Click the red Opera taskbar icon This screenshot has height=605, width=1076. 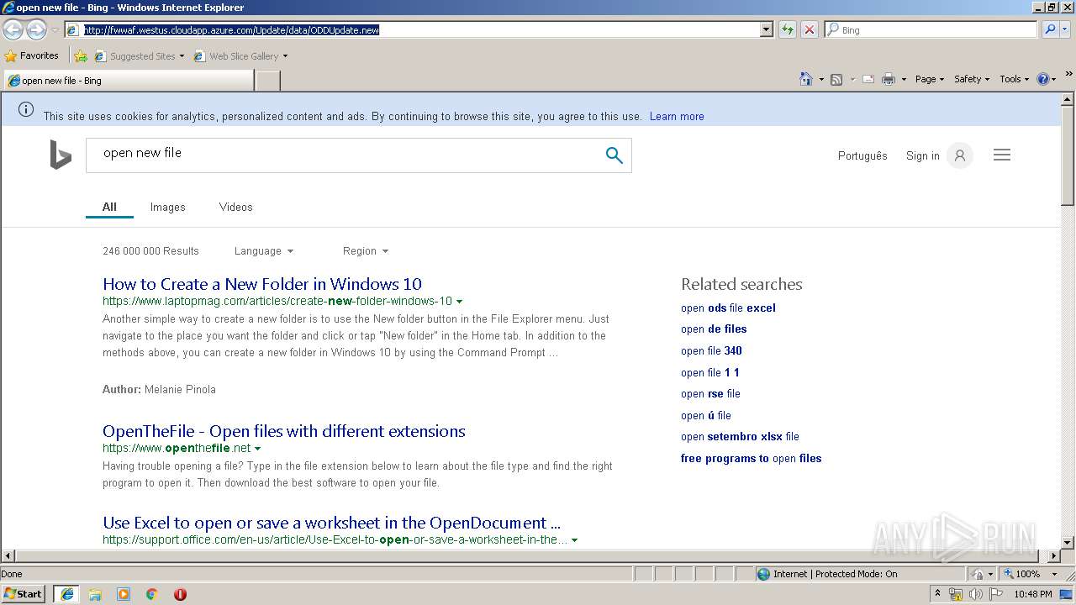pos(180,594)
